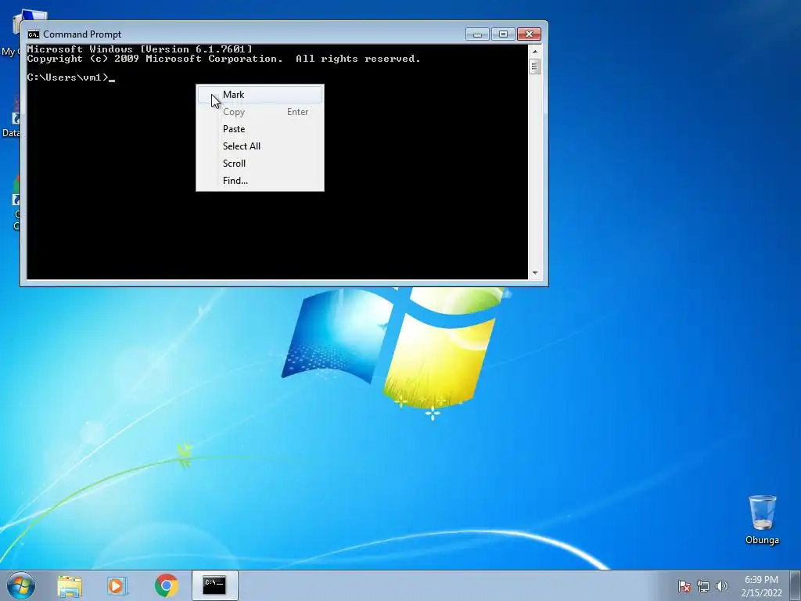Image resolution: width=801 pixels, height=601 pixels.
Task: Open the Action Center flag icon
Action: point(684,586)
